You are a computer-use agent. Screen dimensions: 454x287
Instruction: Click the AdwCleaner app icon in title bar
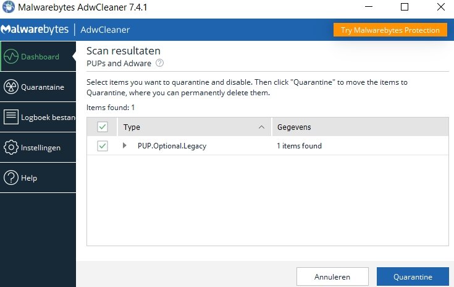tap(9, 7)
